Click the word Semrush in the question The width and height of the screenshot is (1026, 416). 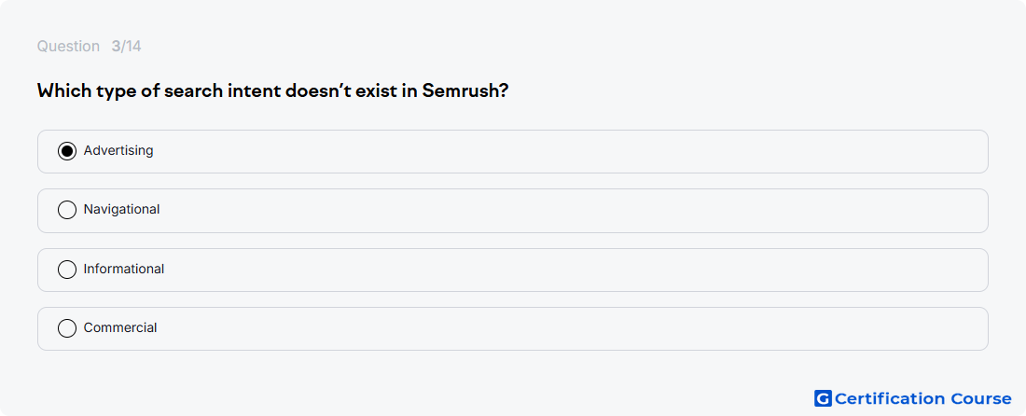(x=465, y=90)
